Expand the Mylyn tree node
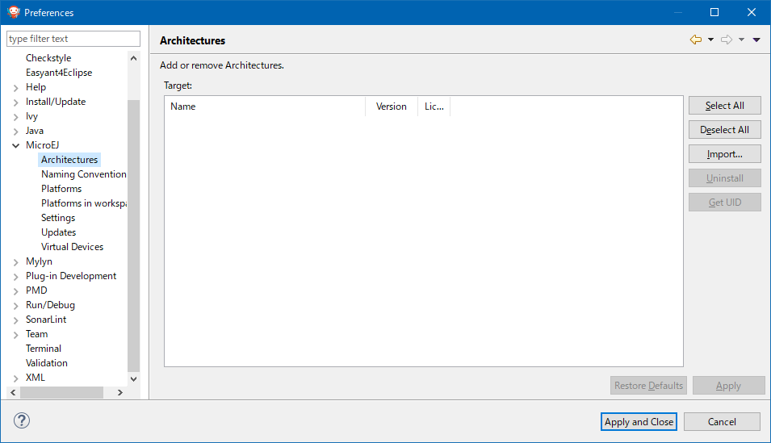771x443 pixels. [15, 262]
